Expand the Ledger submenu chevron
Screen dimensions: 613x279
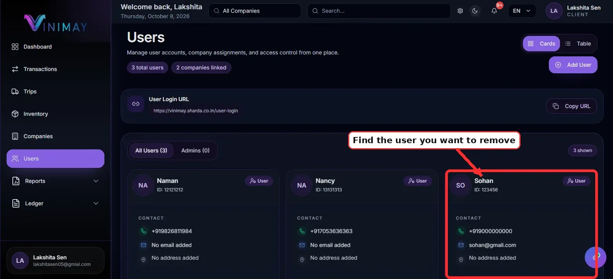pyautogui.click(x=96, y=203)
